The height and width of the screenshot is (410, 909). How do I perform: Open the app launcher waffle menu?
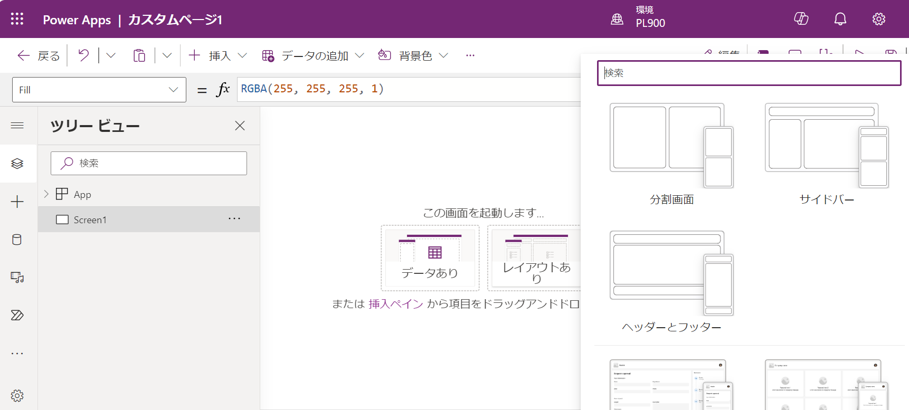(x=17, y=19)
